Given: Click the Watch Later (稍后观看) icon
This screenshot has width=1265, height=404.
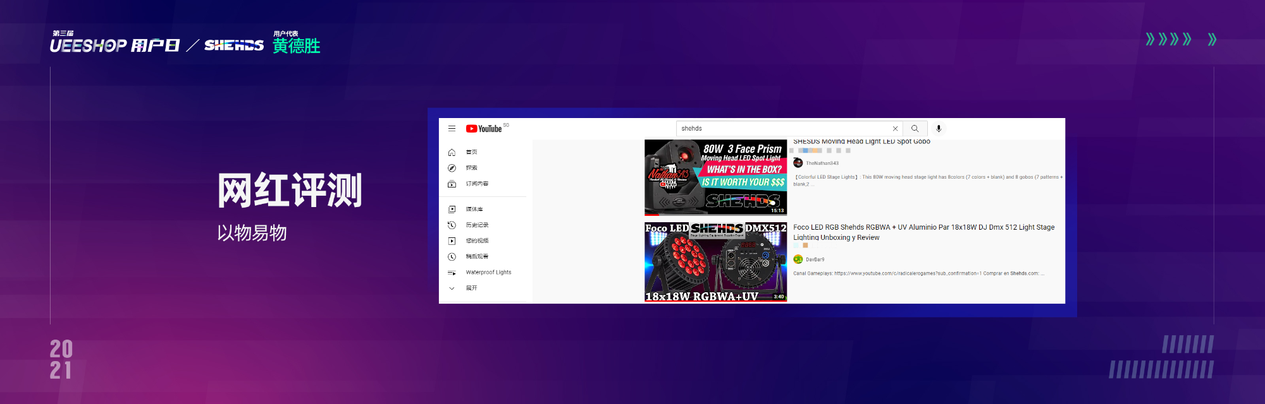Looking at the screenshot, I should [452, 256].
